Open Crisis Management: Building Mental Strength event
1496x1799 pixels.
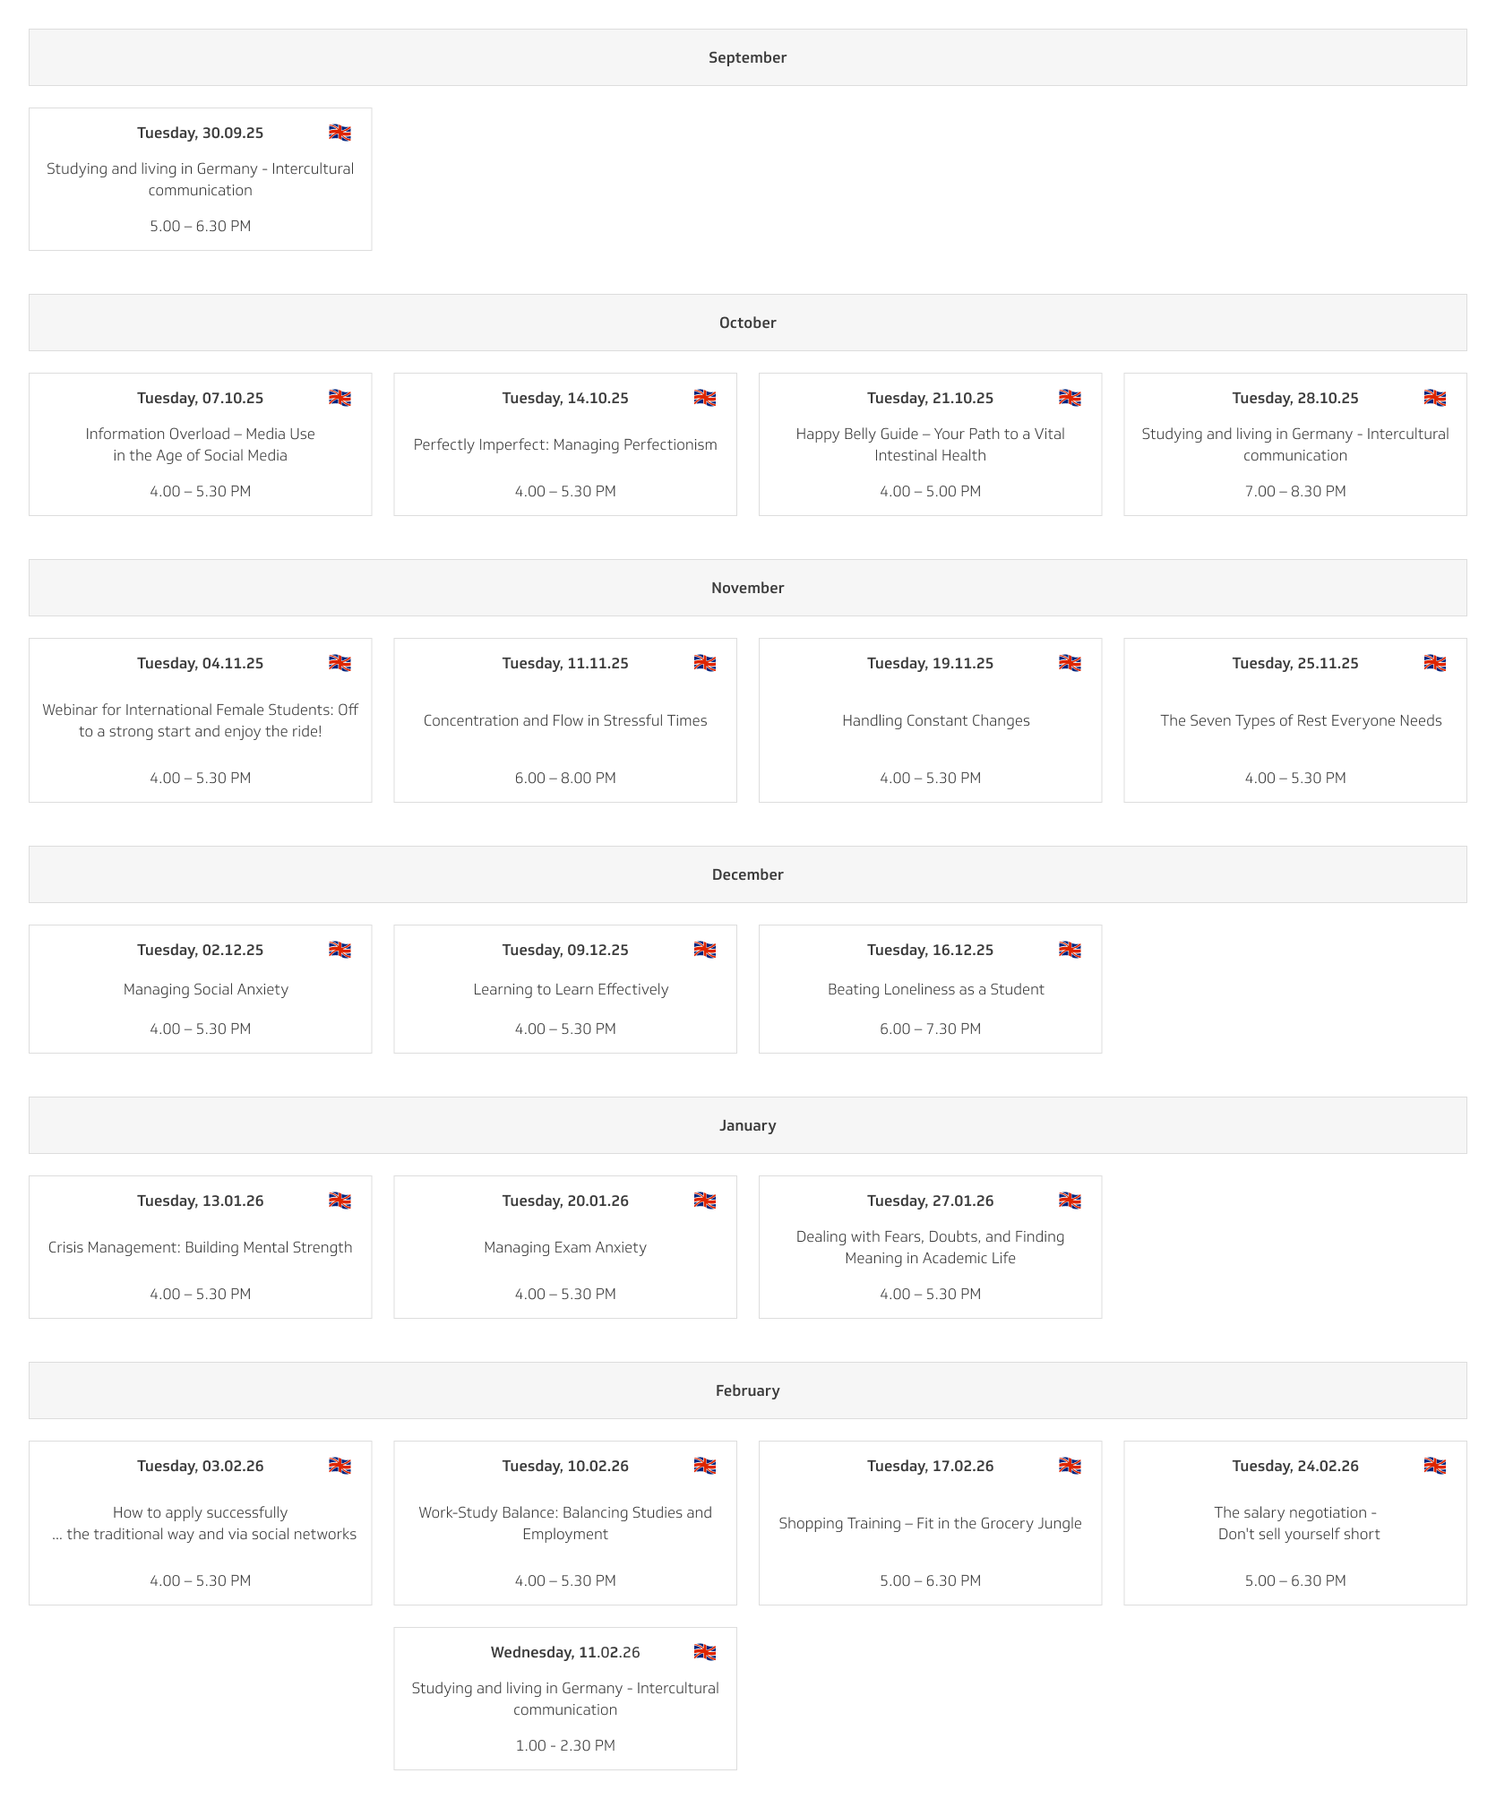(200, 1247)
